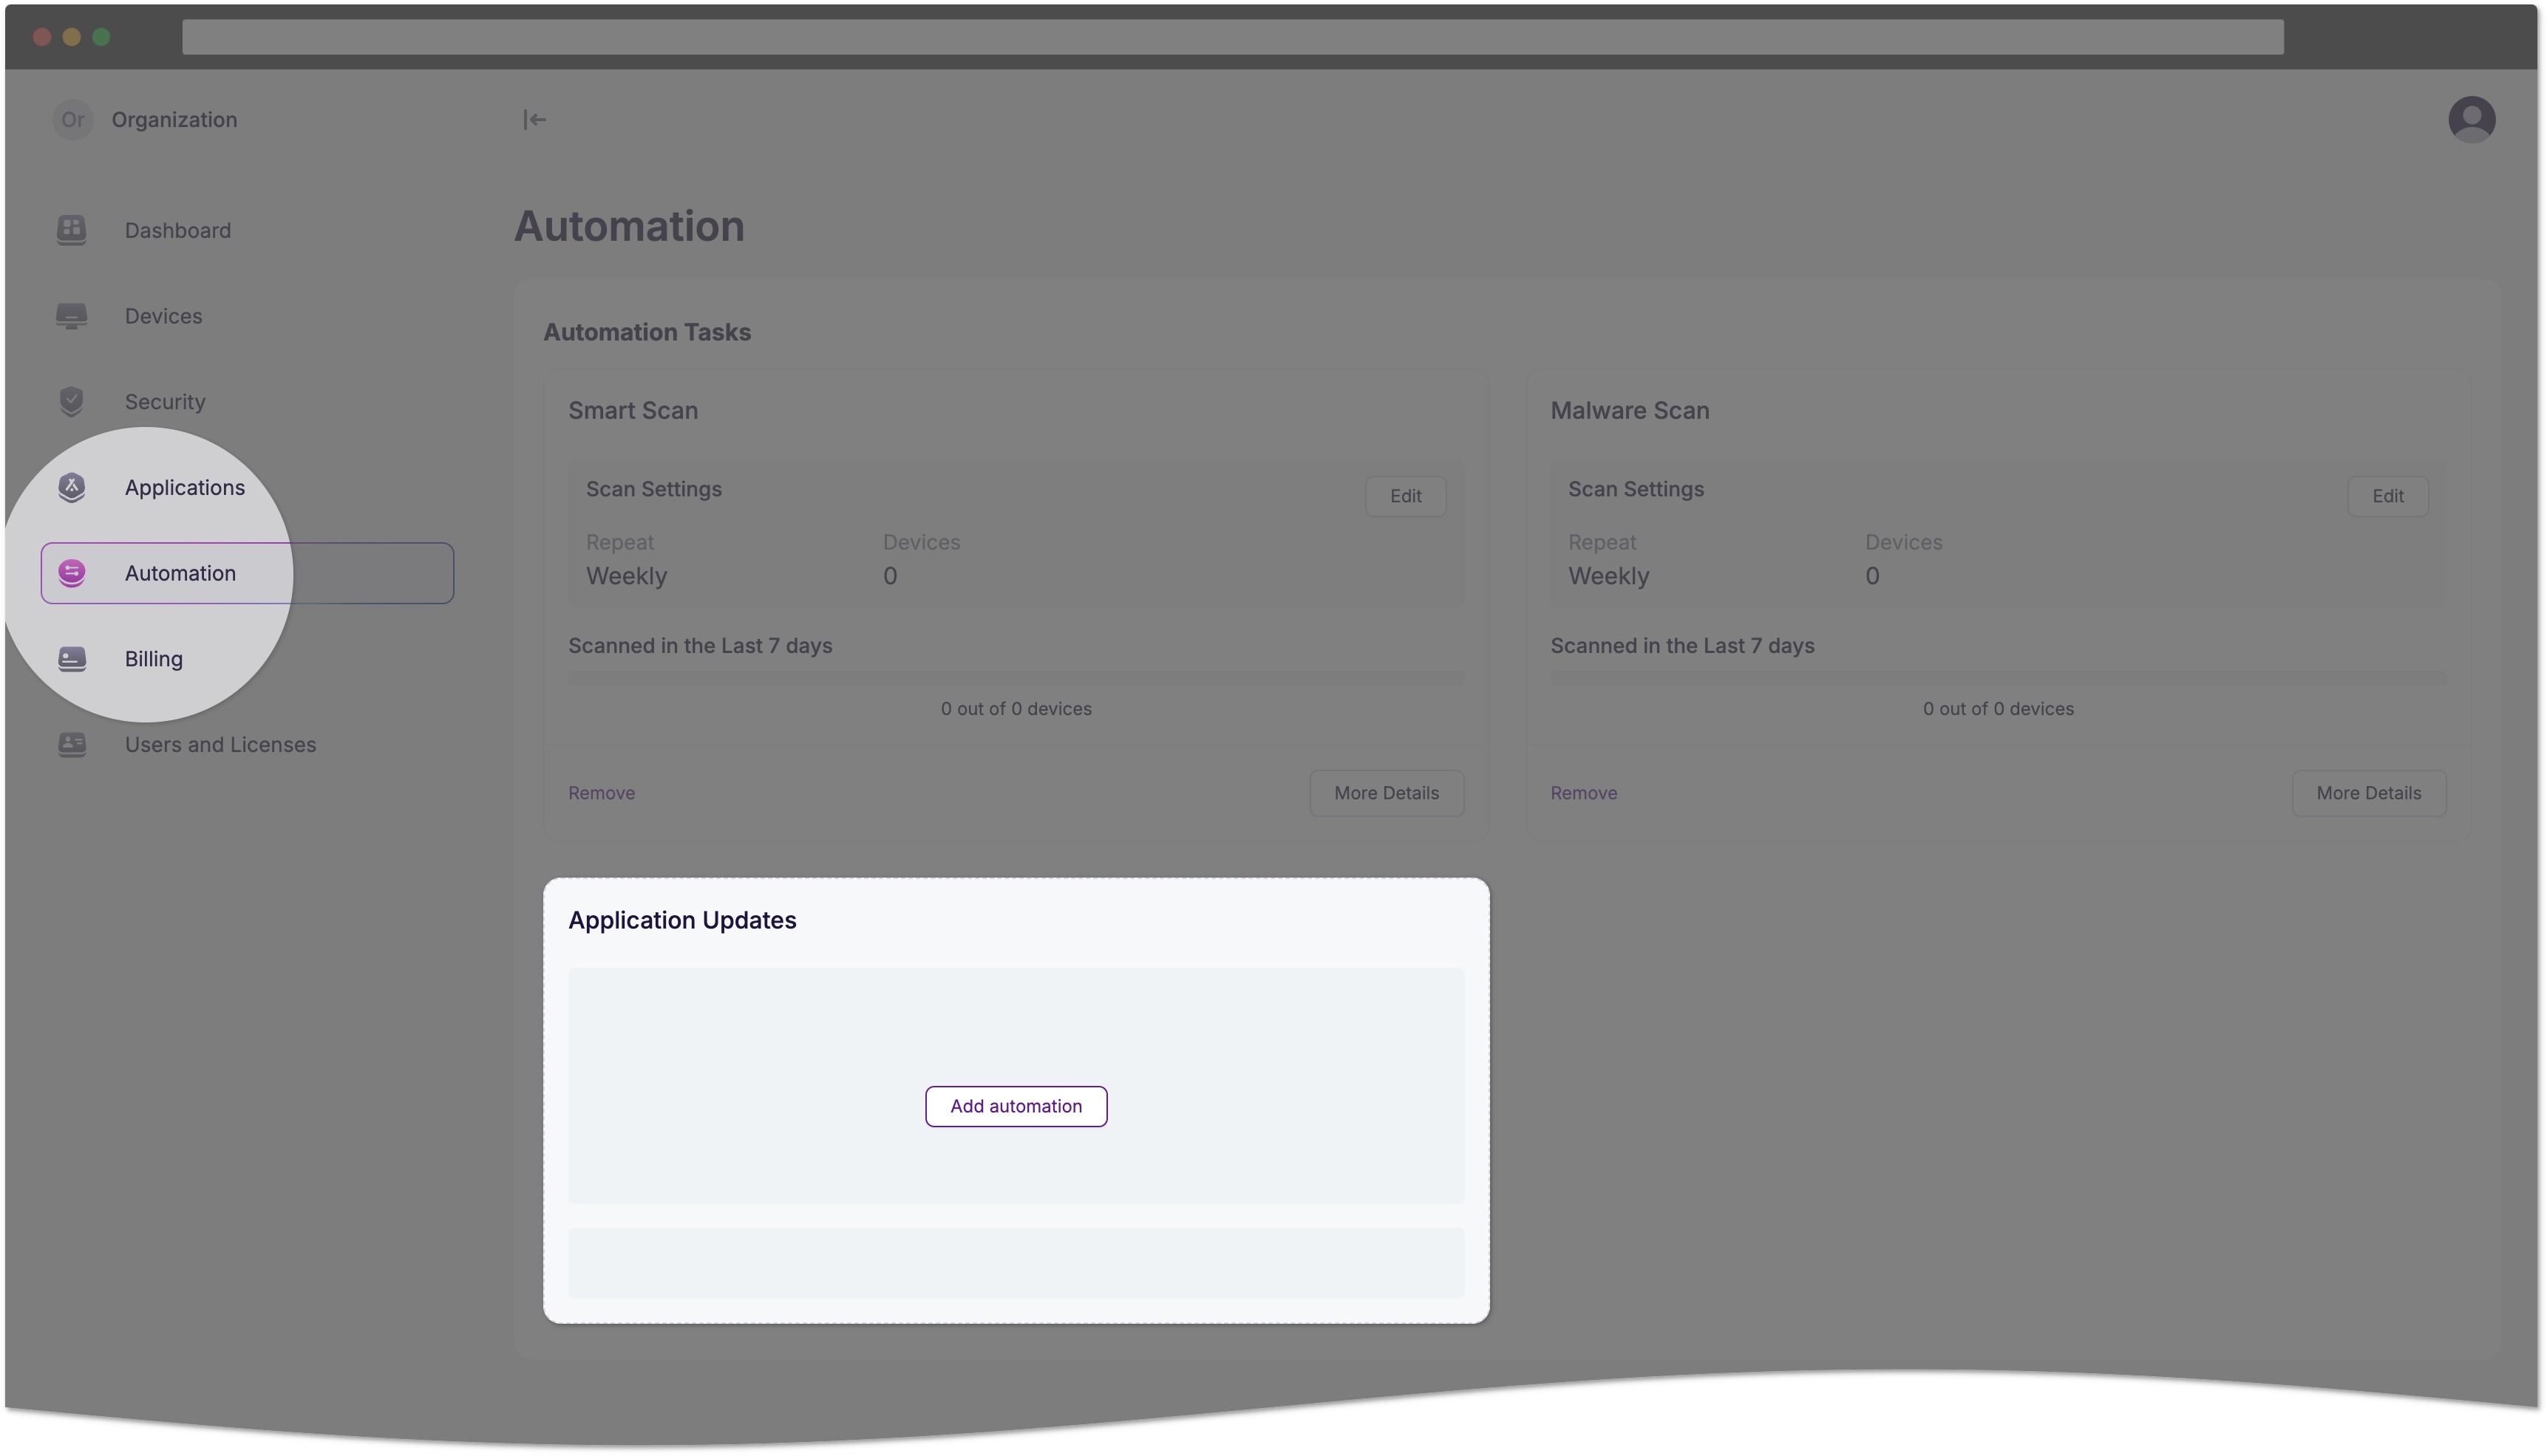This screenshot has width=2547, height=1456.
Task: Click Remove link under Malware Scan
Action: [x=1585, y=793]
